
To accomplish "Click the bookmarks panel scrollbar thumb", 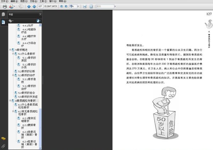I will tap(40, 128).
